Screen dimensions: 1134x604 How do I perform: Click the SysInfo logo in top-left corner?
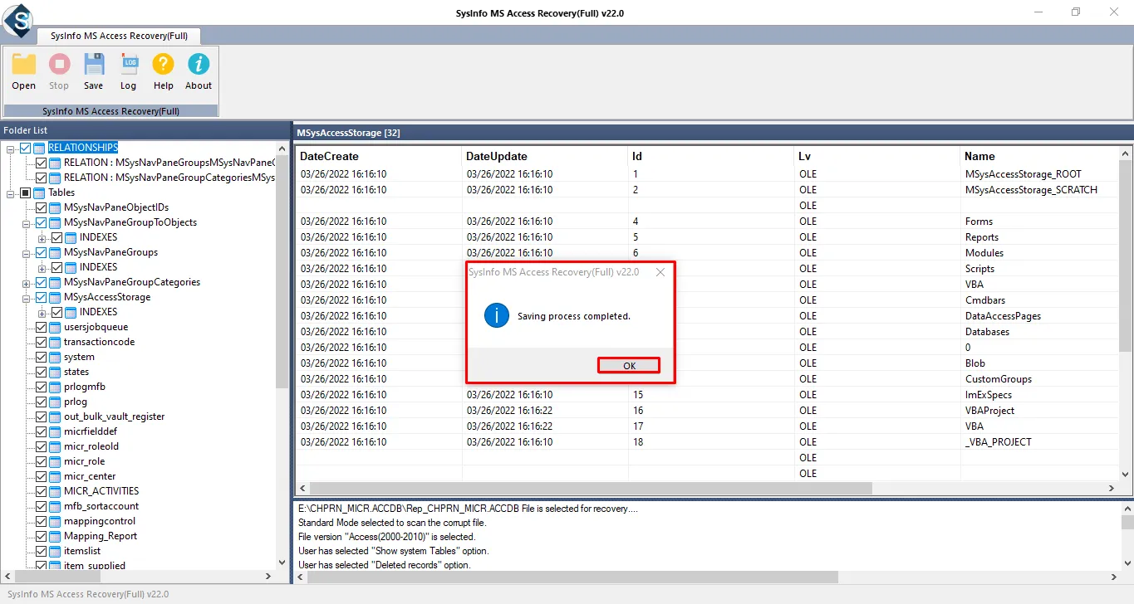(x=17, y=18)
